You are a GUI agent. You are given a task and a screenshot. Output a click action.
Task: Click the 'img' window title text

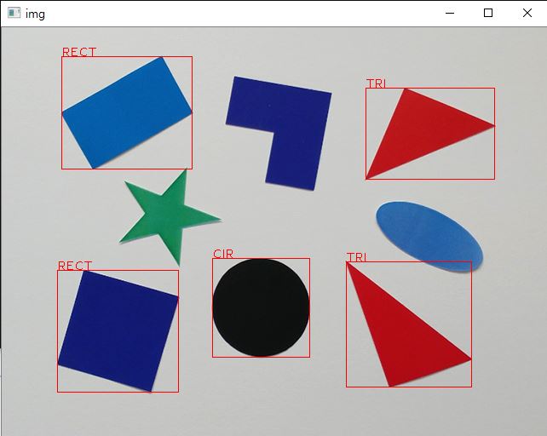point(35,14)
